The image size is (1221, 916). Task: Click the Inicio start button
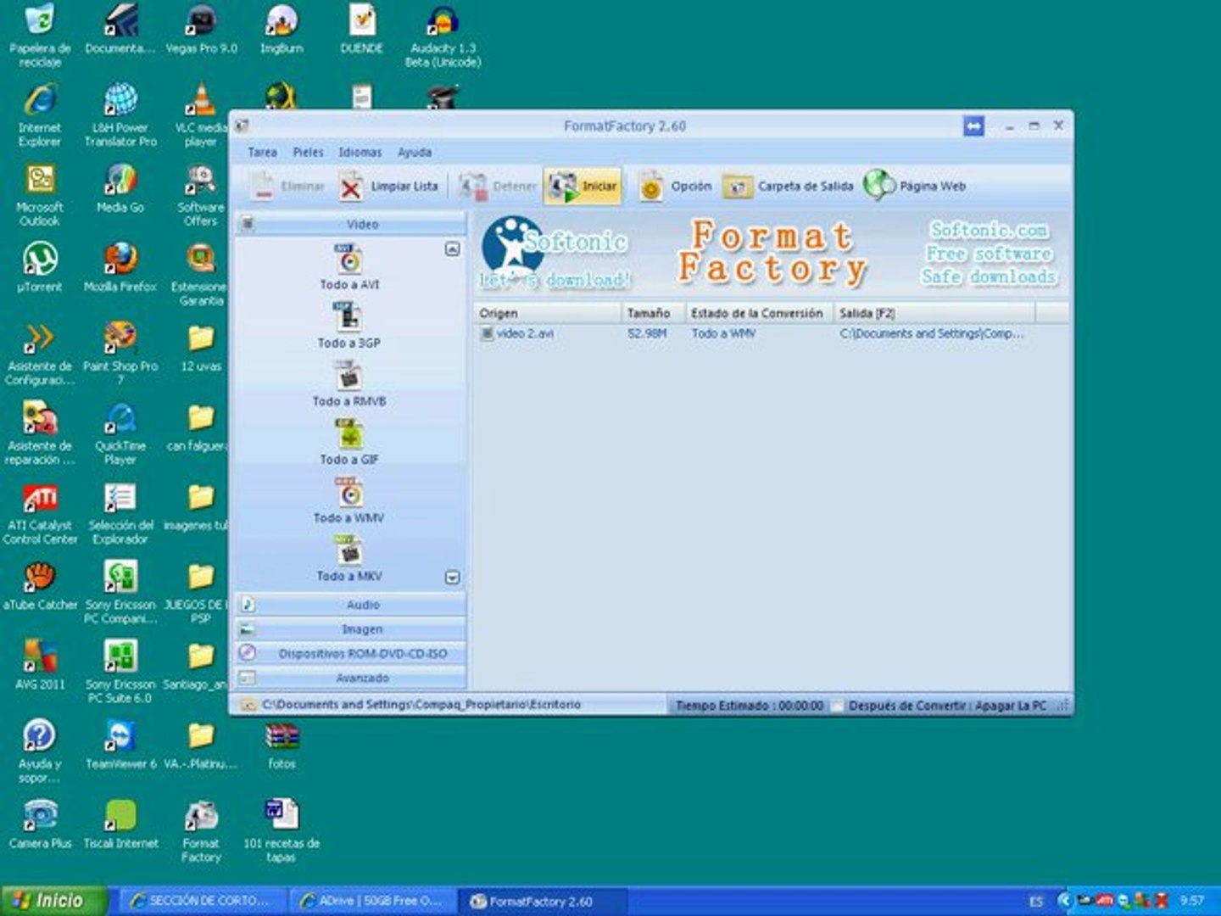pos(53,901)
